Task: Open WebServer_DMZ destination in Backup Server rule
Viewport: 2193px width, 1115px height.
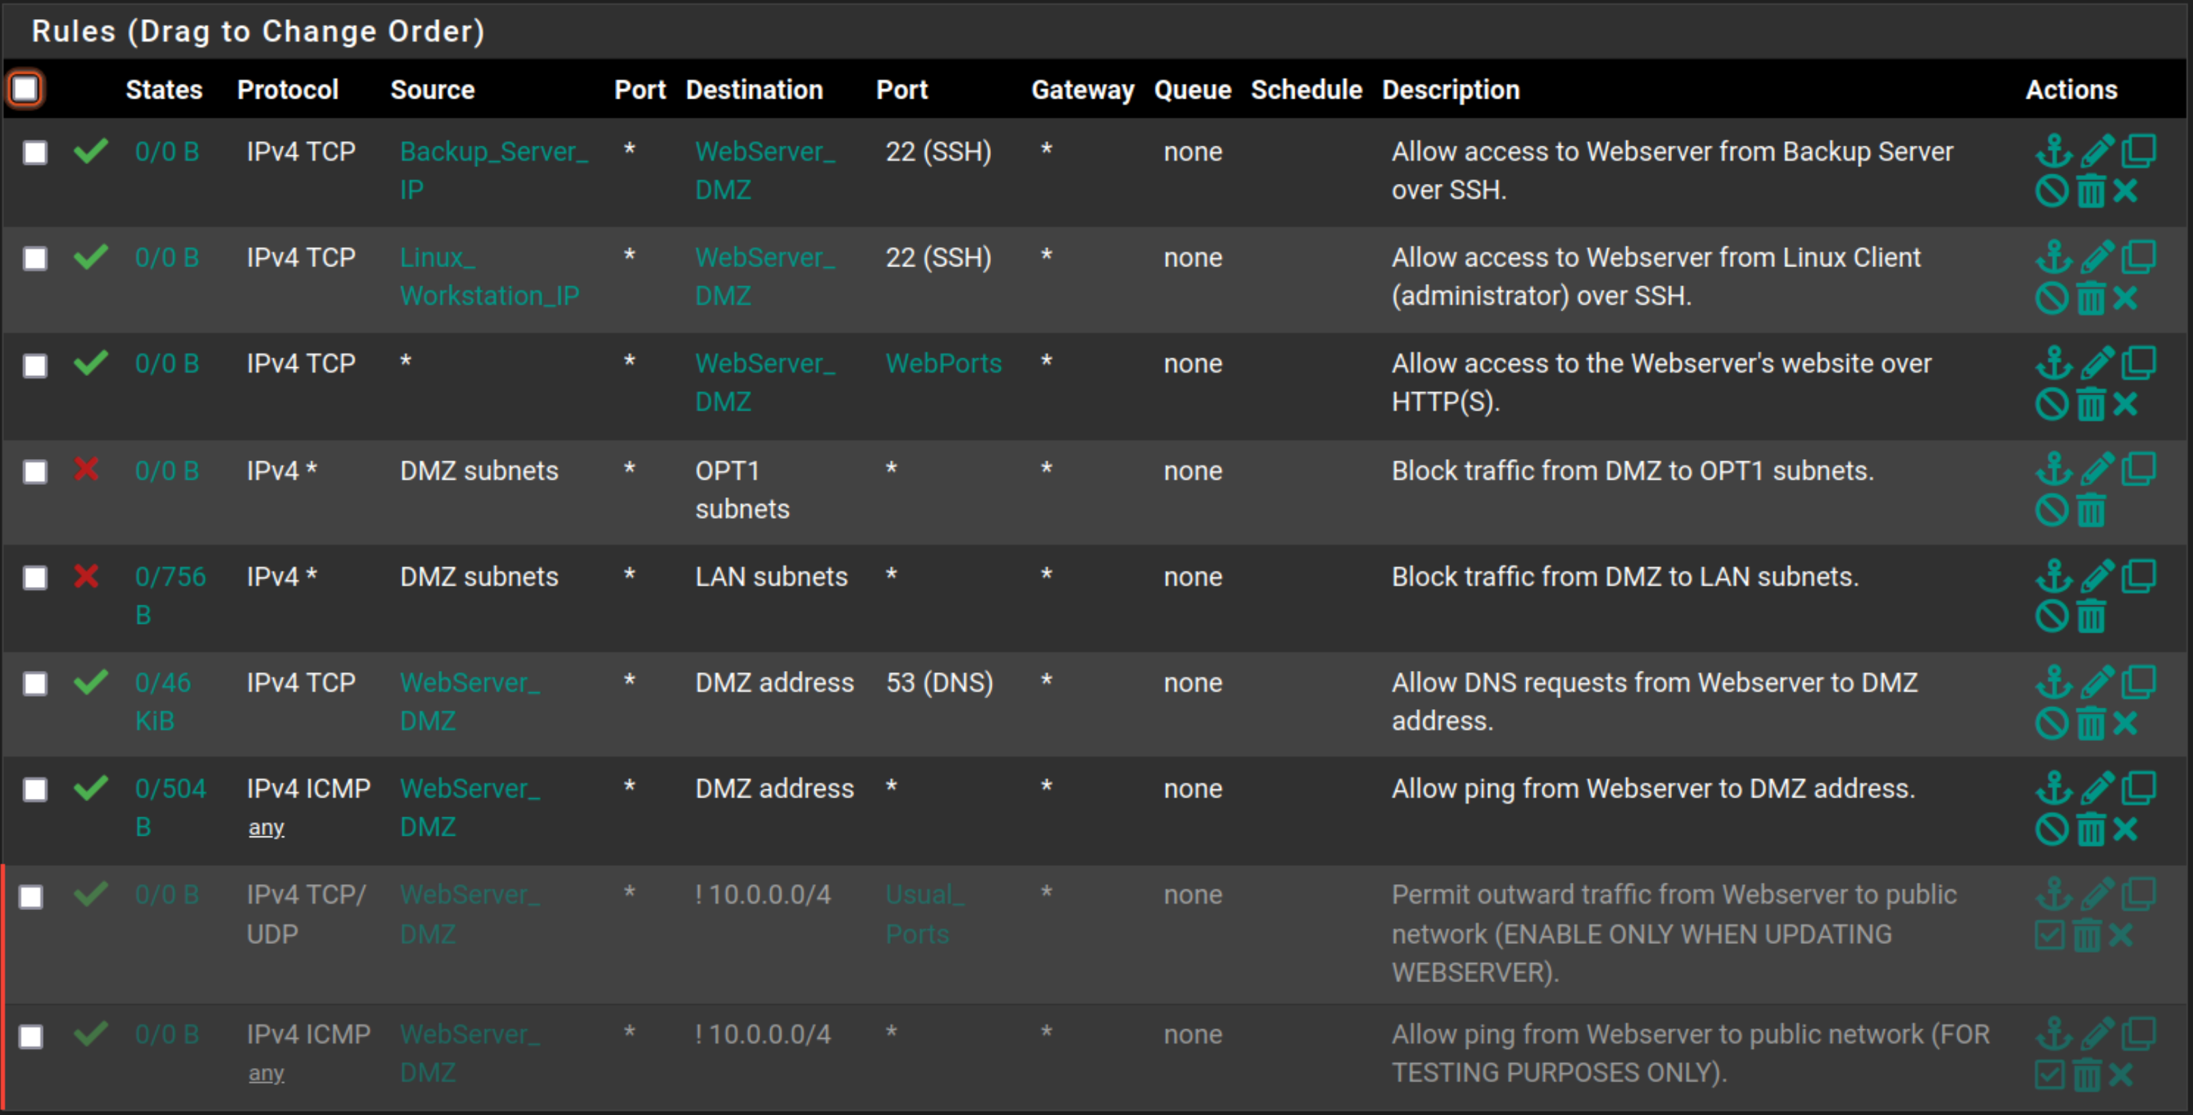Action: point(764,170)
